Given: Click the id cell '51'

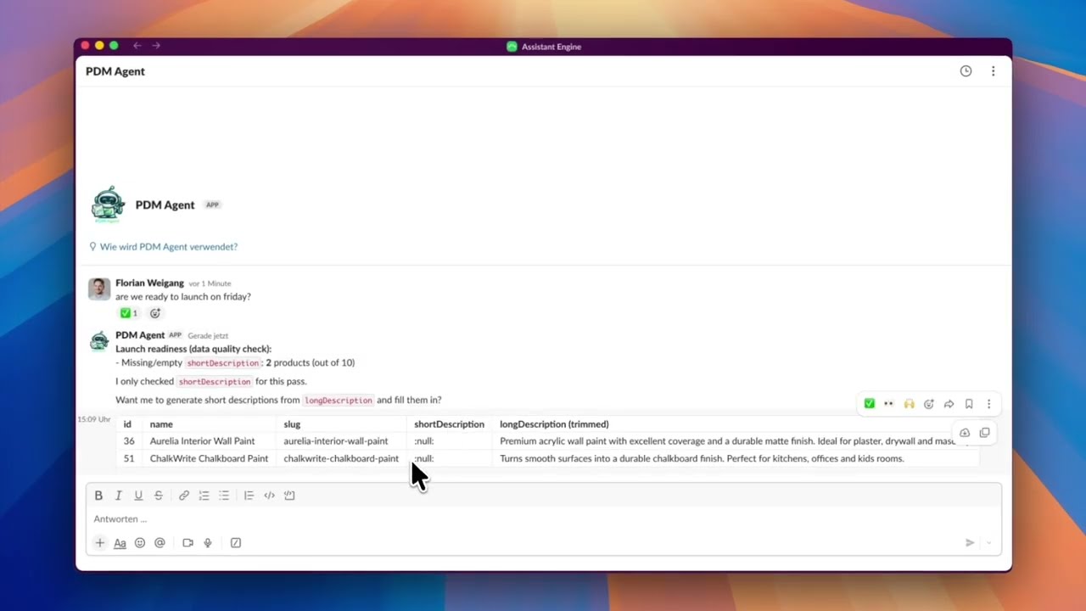Looking at the screenshot, I should [129, 459].
